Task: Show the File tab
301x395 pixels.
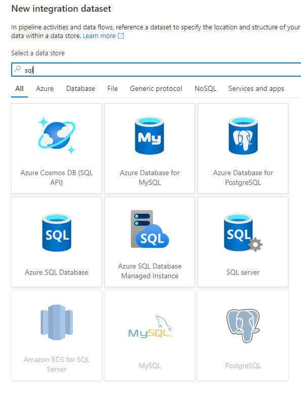Action: 112,89
